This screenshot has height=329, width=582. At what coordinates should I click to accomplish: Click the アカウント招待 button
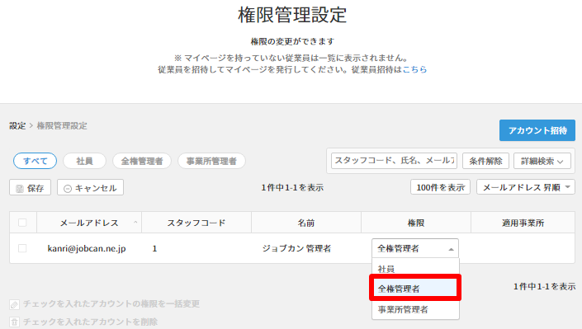pyautogui.click(x=537, y=130)
